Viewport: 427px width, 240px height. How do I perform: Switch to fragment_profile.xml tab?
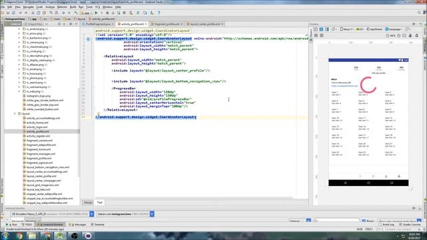pyautogui.click(x=167, y=24)
